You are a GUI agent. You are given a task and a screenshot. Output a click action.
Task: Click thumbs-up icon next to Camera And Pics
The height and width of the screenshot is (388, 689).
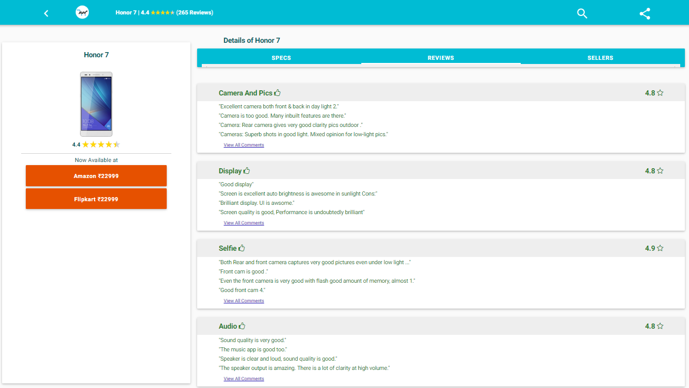click(x=278, y=93)
